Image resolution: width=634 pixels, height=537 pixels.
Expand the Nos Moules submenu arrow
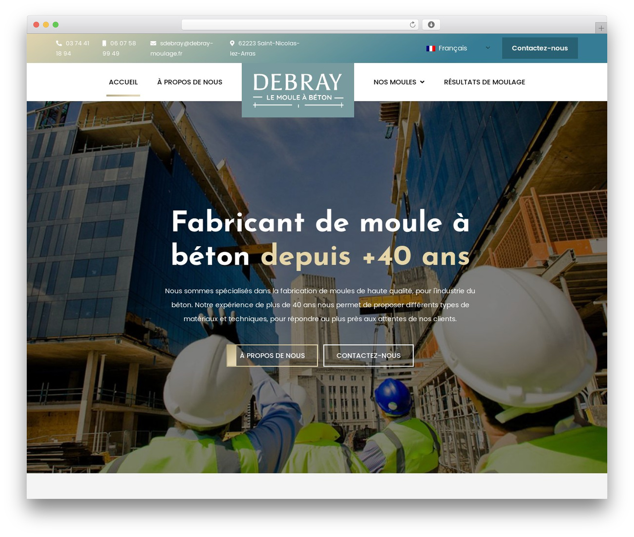click(x=422, y=82)
